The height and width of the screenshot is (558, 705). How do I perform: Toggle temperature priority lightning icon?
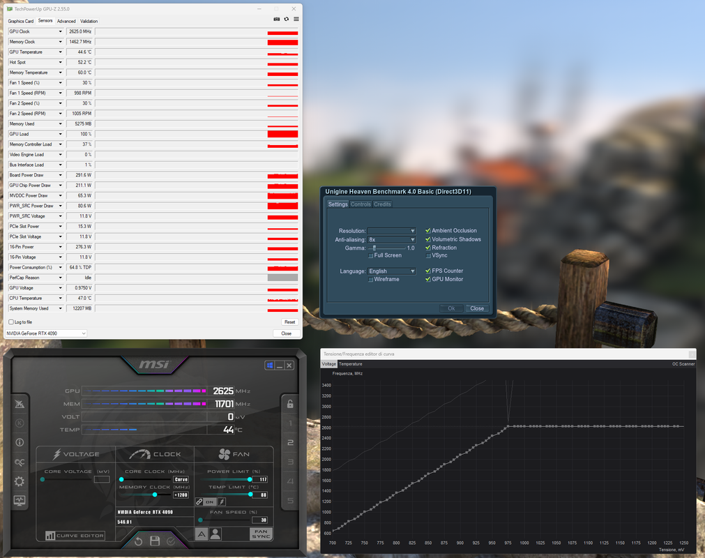(x=222, y=502)
